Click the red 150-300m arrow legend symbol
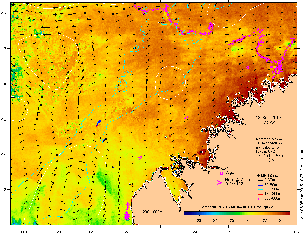This screenshot has height=235, width=304. pyautogui.click(x=259, y=194)
